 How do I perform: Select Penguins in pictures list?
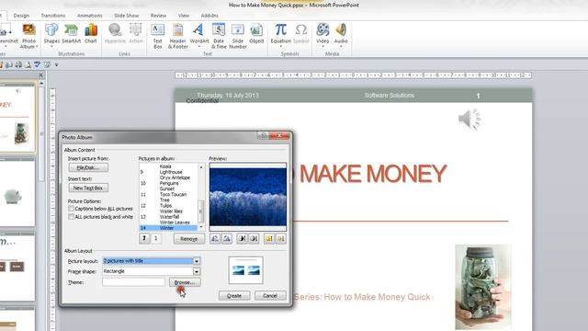coord(169,183)
